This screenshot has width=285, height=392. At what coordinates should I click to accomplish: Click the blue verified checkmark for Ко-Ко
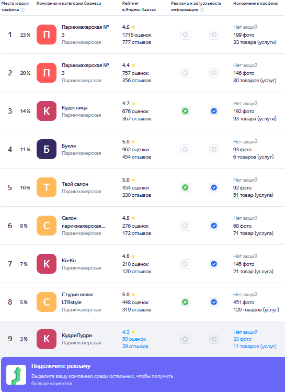pos(214,264)
